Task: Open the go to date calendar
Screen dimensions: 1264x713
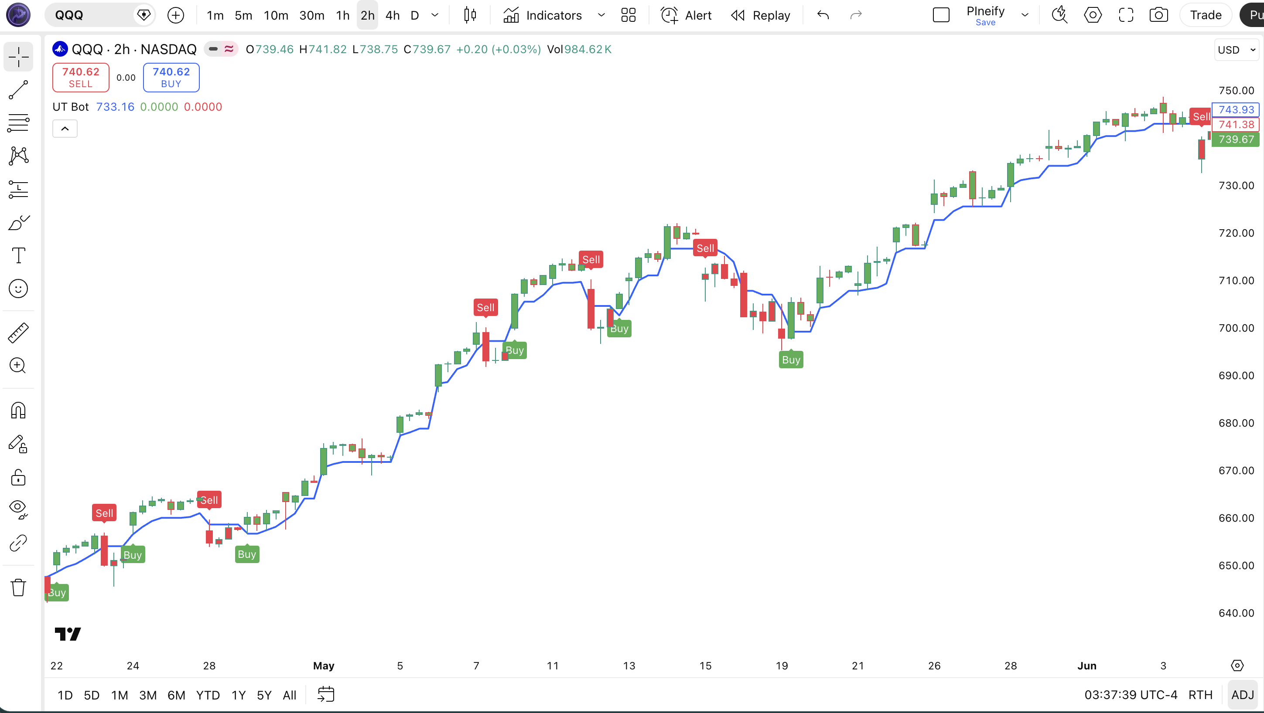Action: click(326, 695)
